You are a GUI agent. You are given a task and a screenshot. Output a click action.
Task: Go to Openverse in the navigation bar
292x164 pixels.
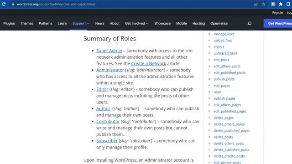[219, 23]
